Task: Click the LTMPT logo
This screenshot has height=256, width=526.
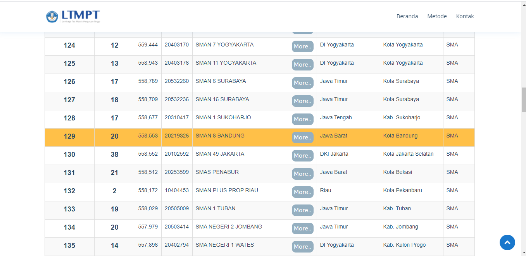Action: pos(73,16)
